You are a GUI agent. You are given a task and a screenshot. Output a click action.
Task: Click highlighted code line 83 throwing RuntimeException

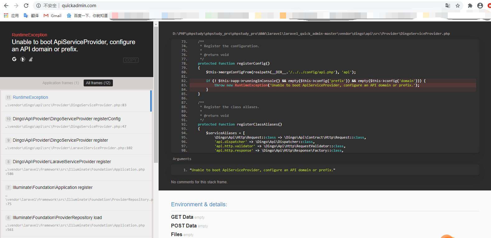coord(333,85)
